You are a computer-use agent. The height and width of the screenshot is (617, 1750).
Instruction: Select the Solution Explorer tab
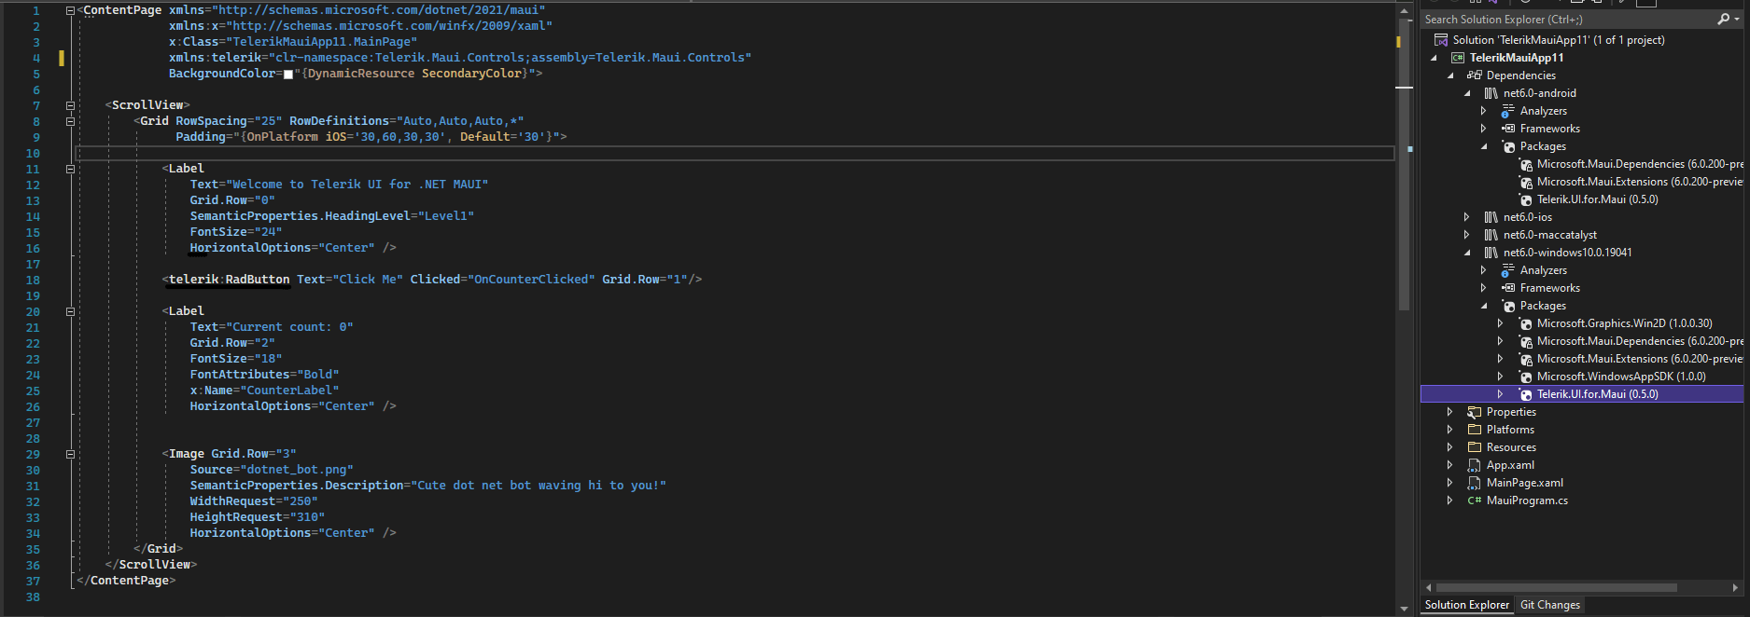coord(1466,605)
